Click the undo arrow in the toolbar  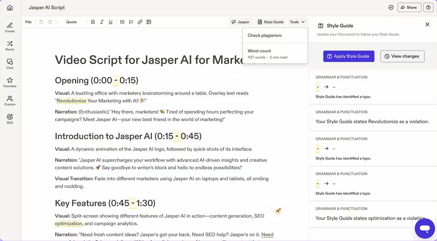pyautogui.click(x=41, y=22)
